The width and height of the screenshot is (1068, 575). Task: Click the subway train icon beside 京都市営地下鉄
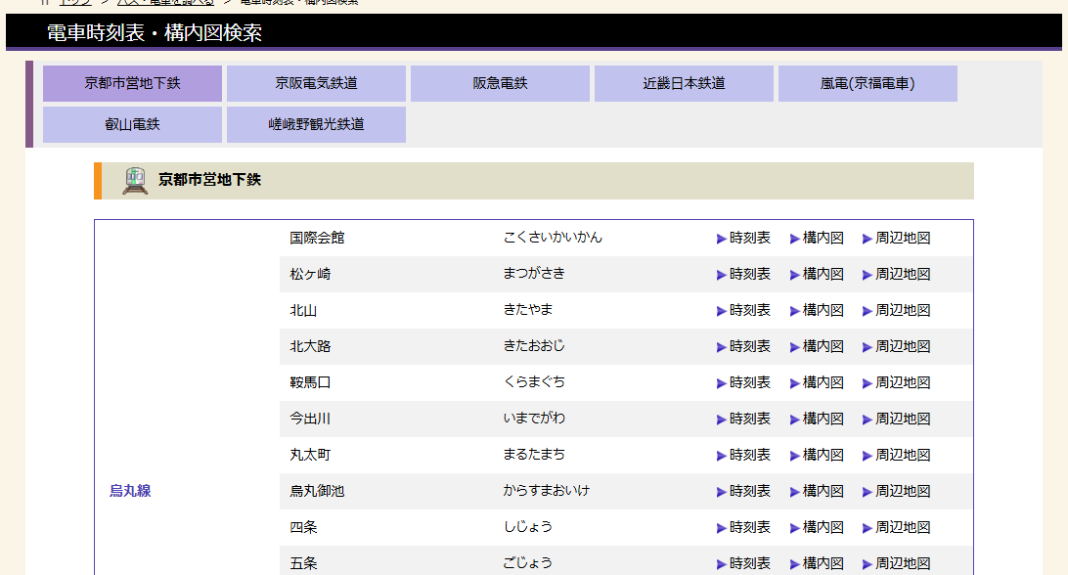[135, 181]
